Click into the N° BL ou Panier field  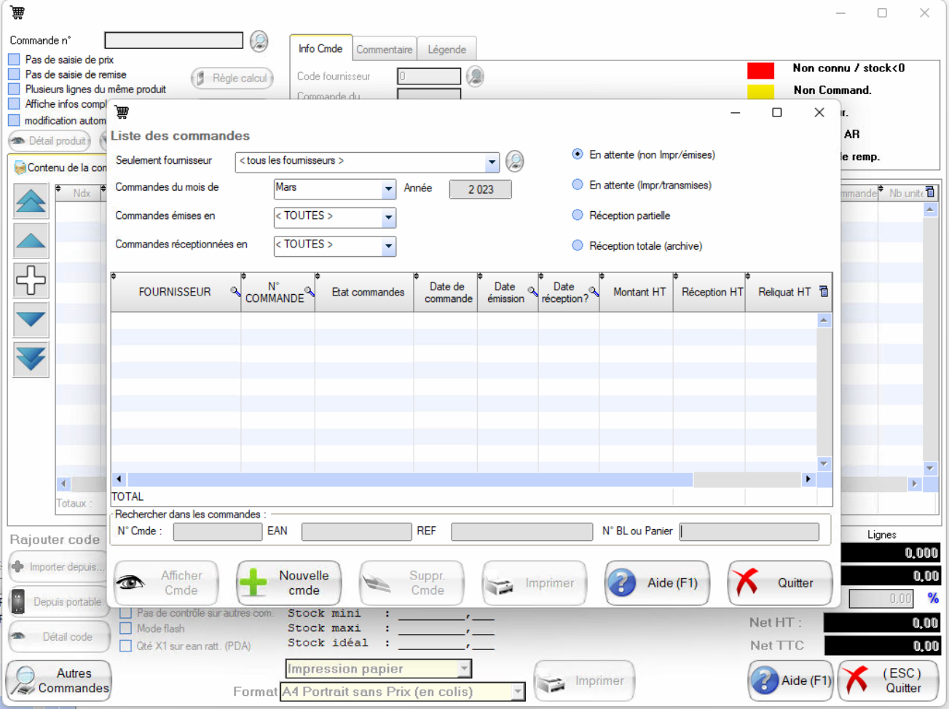749,532
